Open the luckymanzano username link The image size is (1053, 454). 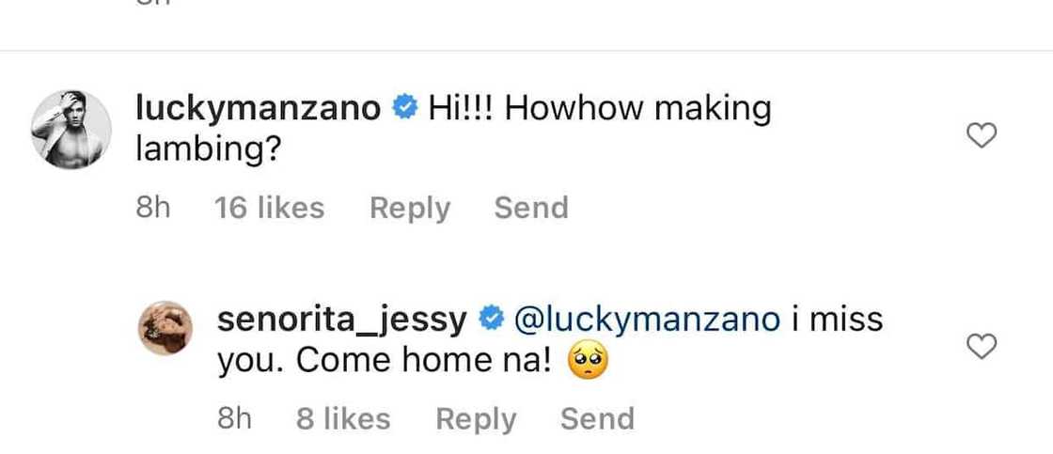pos(259,108)
